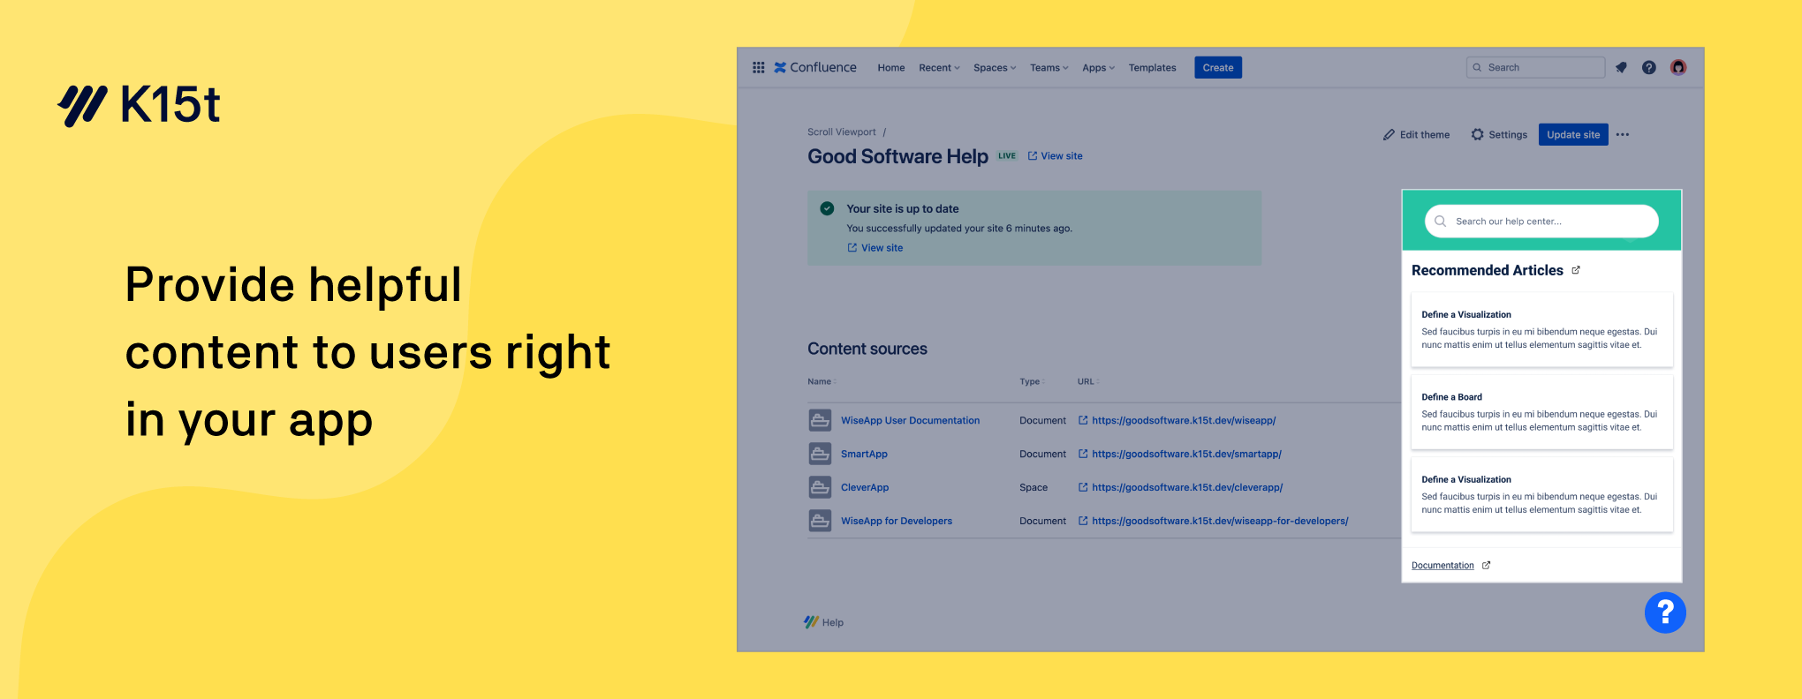Image resolution: width=1802 pixels, height=699 pixels.
Task: Click external link icon beside Documentation
Action: (1486, 566)
